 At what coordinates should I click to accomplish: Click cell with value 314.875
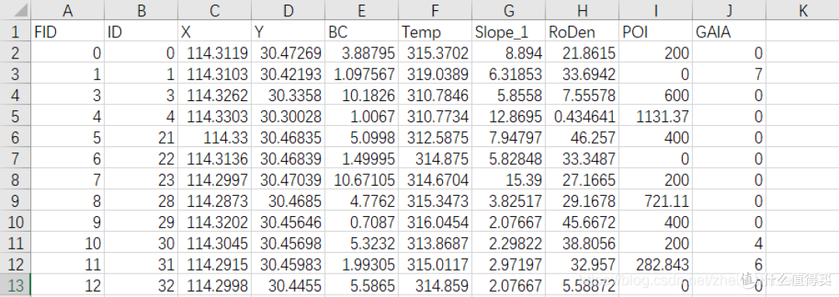(435, 159)
